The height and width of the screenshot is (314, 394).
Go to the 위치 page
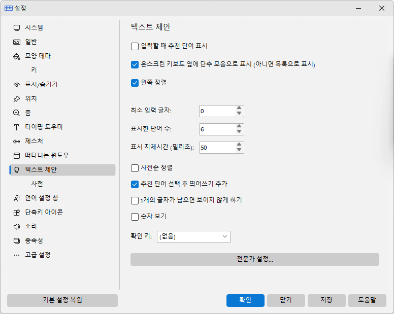click(62, 99)
